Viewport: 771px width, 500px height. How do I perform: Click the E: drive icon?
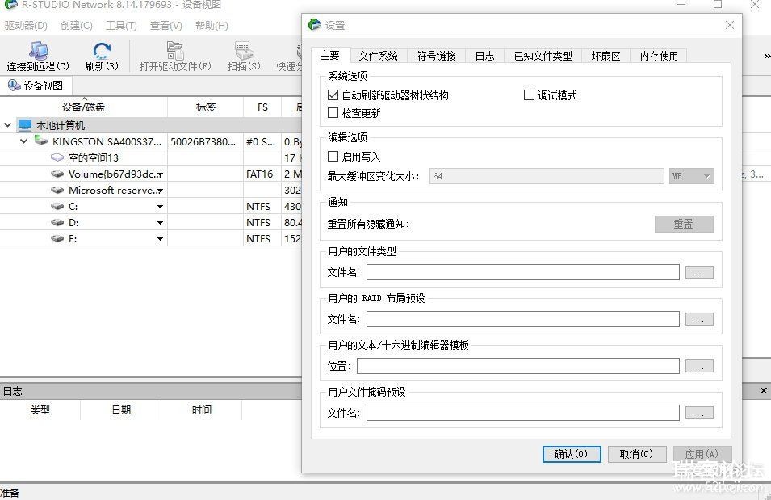click(x=57, y=238)
